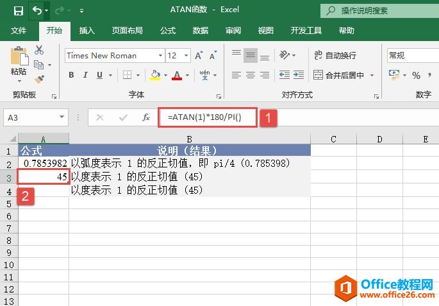
Task: Expand the font size 12 dropdown
Action: click(x=185, y=56)
